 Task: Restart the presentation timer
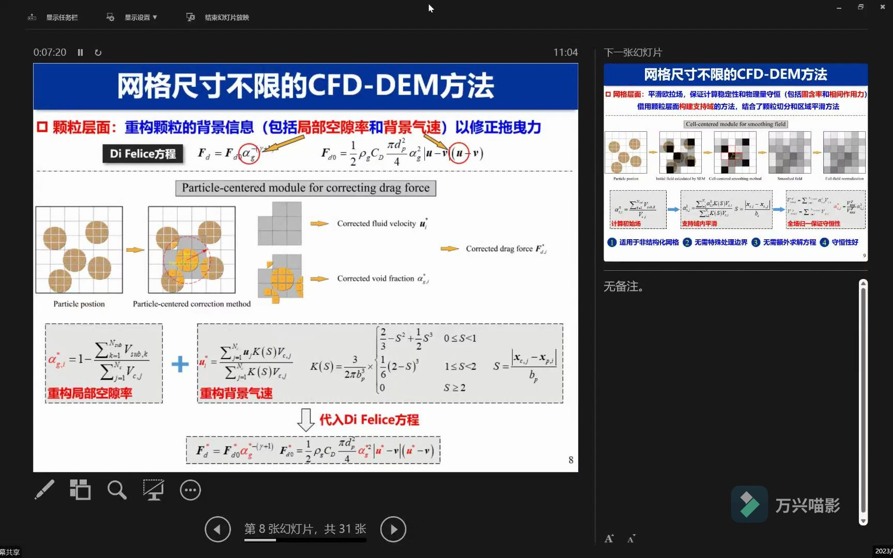(98, 52)
